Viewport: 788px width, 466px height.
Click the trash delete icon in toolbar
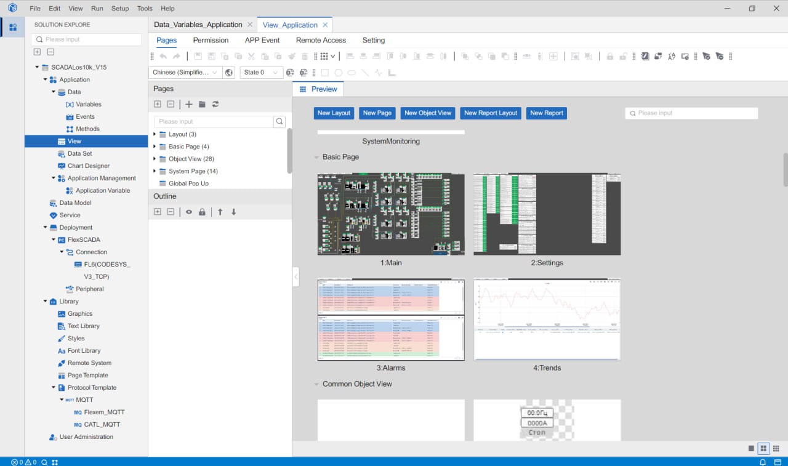[x=305, y=56]
